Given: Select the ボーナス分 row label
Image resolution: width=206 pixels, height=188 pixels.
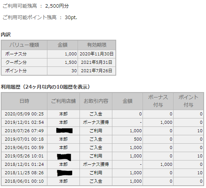Looking at the screenshot, I should [x=16, y=54].
